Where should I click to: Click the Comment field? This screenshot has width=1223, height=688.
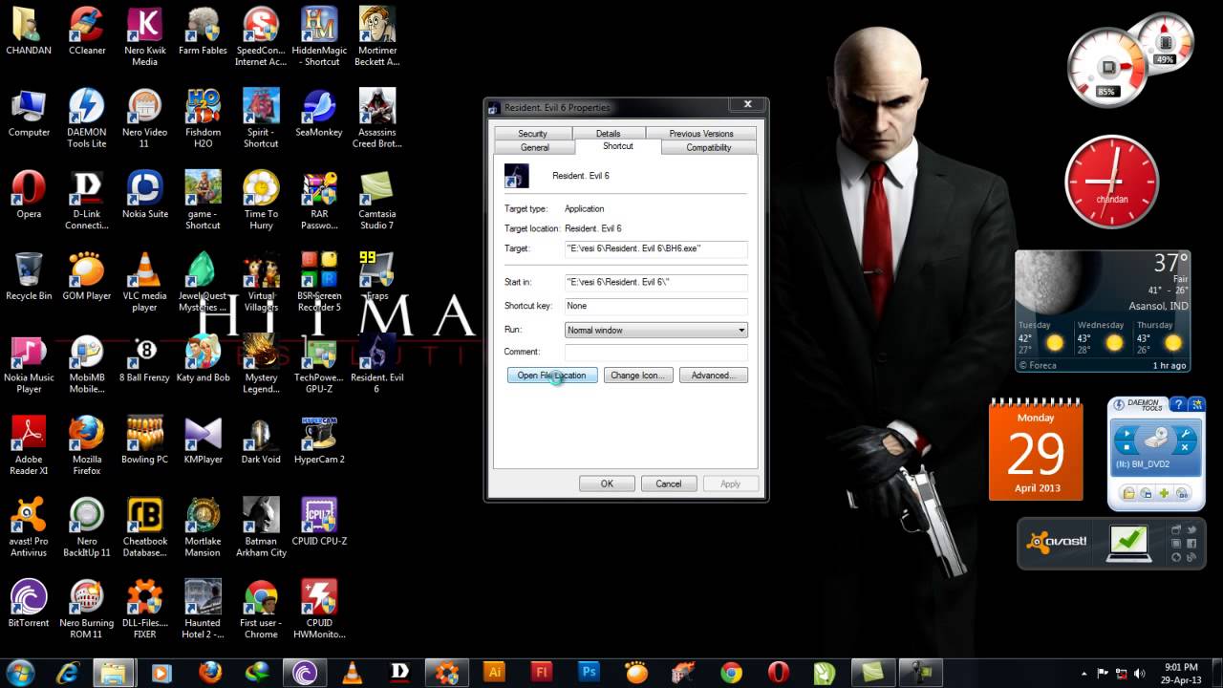(x=655, y=352)
